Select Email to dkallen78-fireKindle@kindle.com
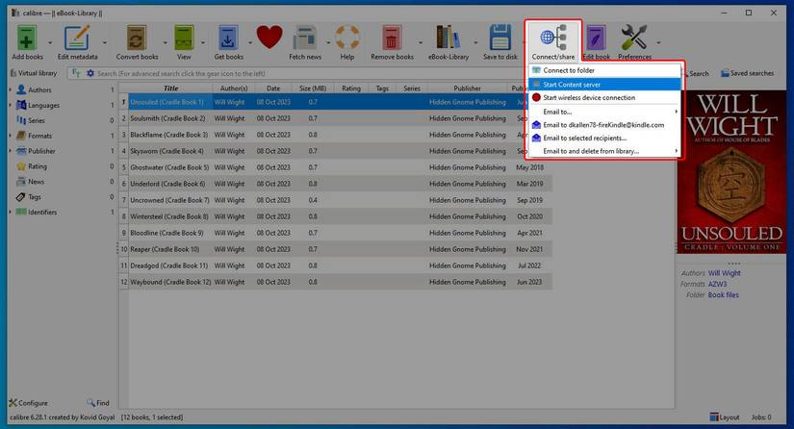The image size is (794, 429). pos(604,125)
